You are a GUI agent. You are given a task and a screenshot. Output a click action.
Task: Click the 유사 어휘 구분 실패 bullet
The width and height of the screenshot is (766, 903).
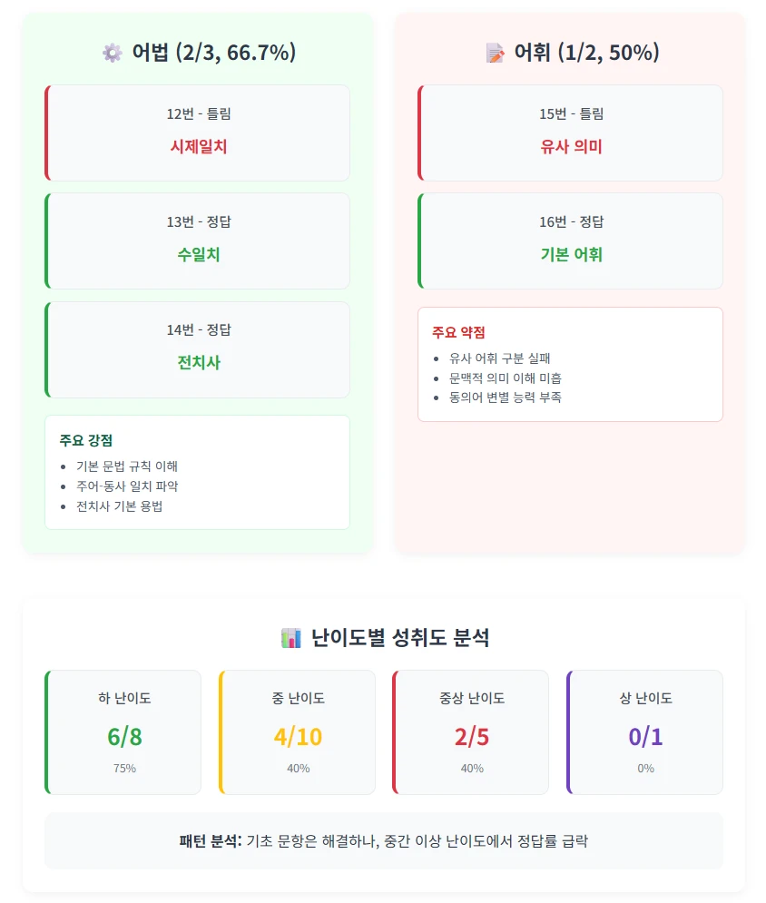(x=499, y=358)
